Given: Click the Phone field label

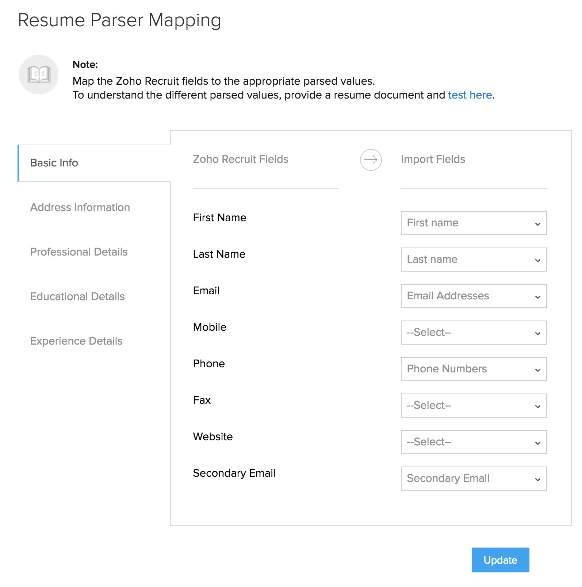Looking at the screenshot, I should (209, 364).
